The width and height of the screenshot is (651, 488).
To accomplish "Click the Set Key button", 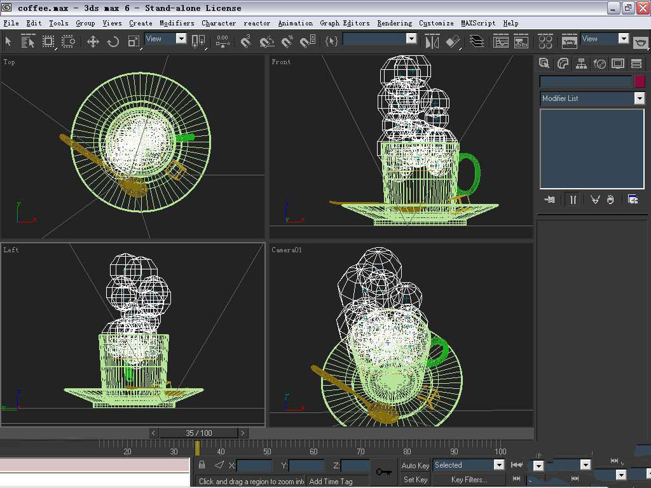I will click(415, 479).
